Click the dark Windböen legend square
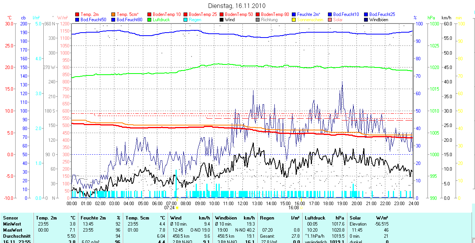Screen dimensions: 475x243 pyautogui.click(x=366, y=20)
